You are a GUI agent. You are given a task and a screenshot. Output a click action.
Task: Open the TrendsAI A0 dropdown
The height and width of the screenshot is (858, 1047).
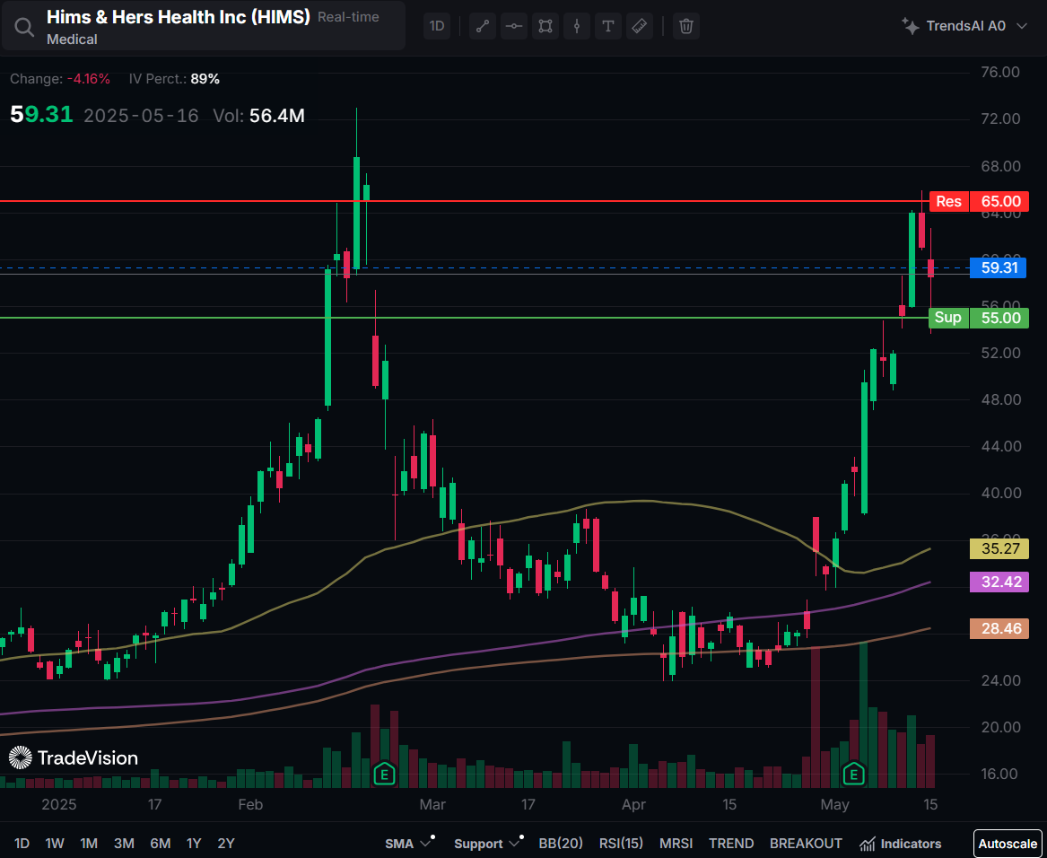pyautogui.click(x=965, y=26)
